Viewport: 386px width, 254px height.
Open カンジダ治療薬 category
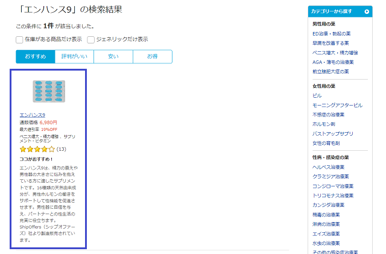pyautogui.click(x=328, y=205)
